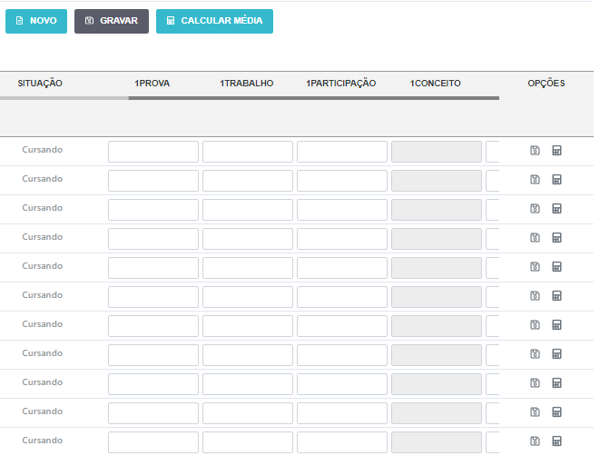Click the calculator icon in the first row
Viewport: 600px width, 456px height.
556,151
